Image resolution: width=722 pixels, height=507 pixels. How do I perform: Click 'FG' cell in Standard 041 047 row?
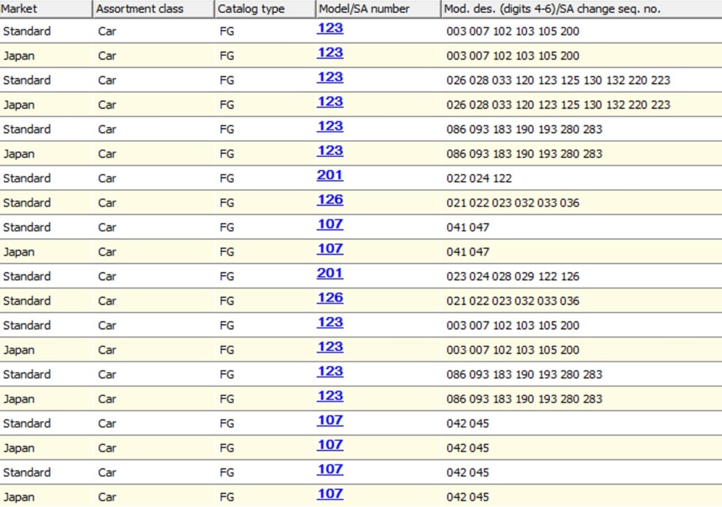click(x=227, y=227)
